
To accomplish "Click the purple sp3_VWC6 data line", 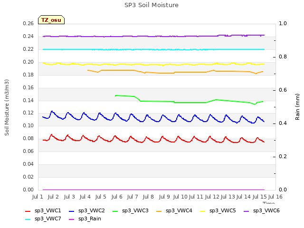I will click(x=153, y=36).
